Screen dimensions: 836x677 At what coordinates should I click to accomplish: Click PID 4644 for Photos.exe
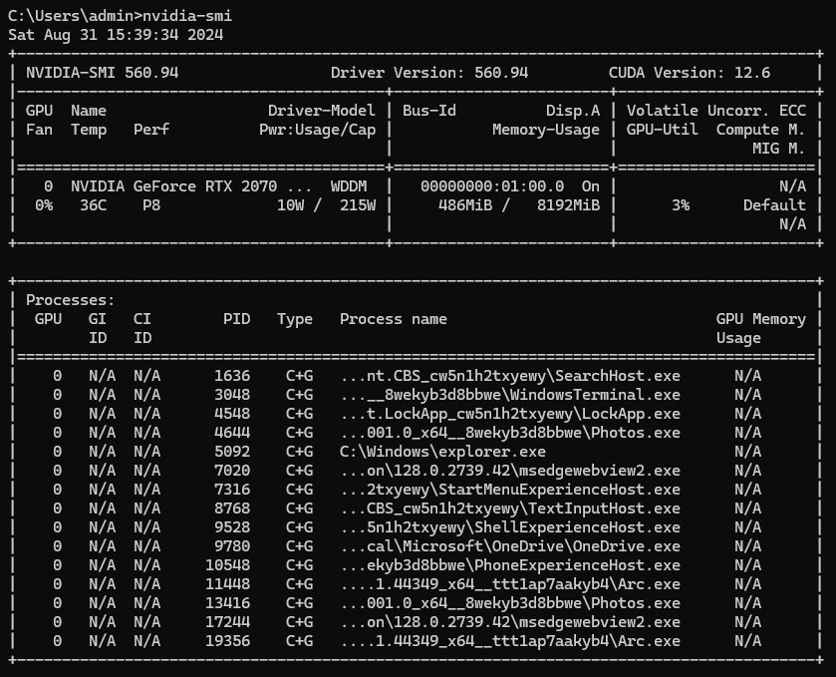click(x=232, y=433)
